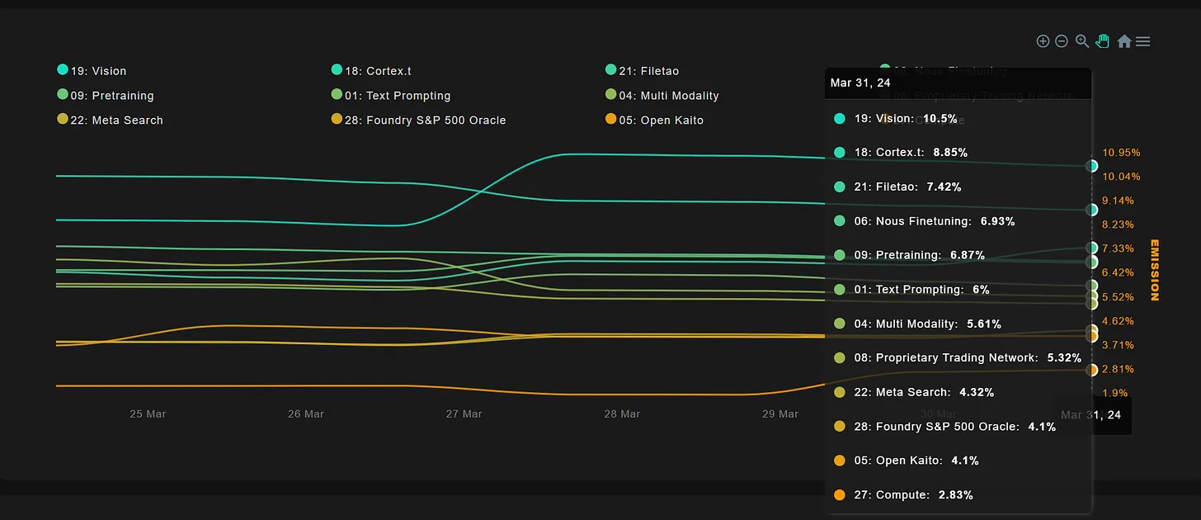Image resolution: width=1201 pixels, height=520 pixels.
Task: Click the 27 Mar x-axis label
Action: coord(464,414)
